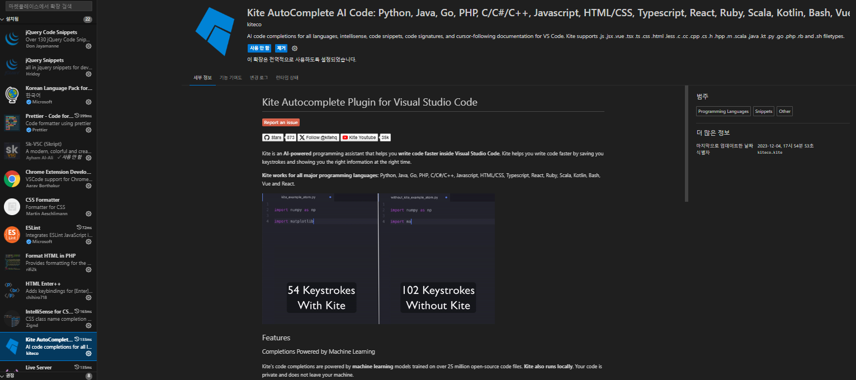The image size is (856, 380).
Task: Select the Other category tag
Action: tap(784, 111)
